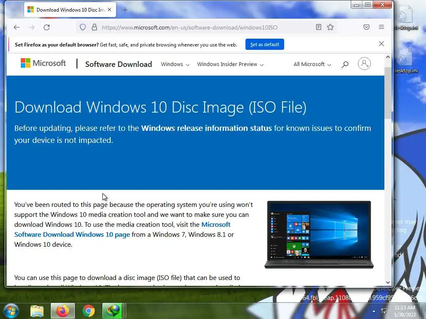Click the forward navigation arrow

[32, 27]
